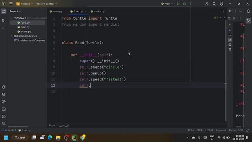Open IDE settings gear icon

point(221,4)
